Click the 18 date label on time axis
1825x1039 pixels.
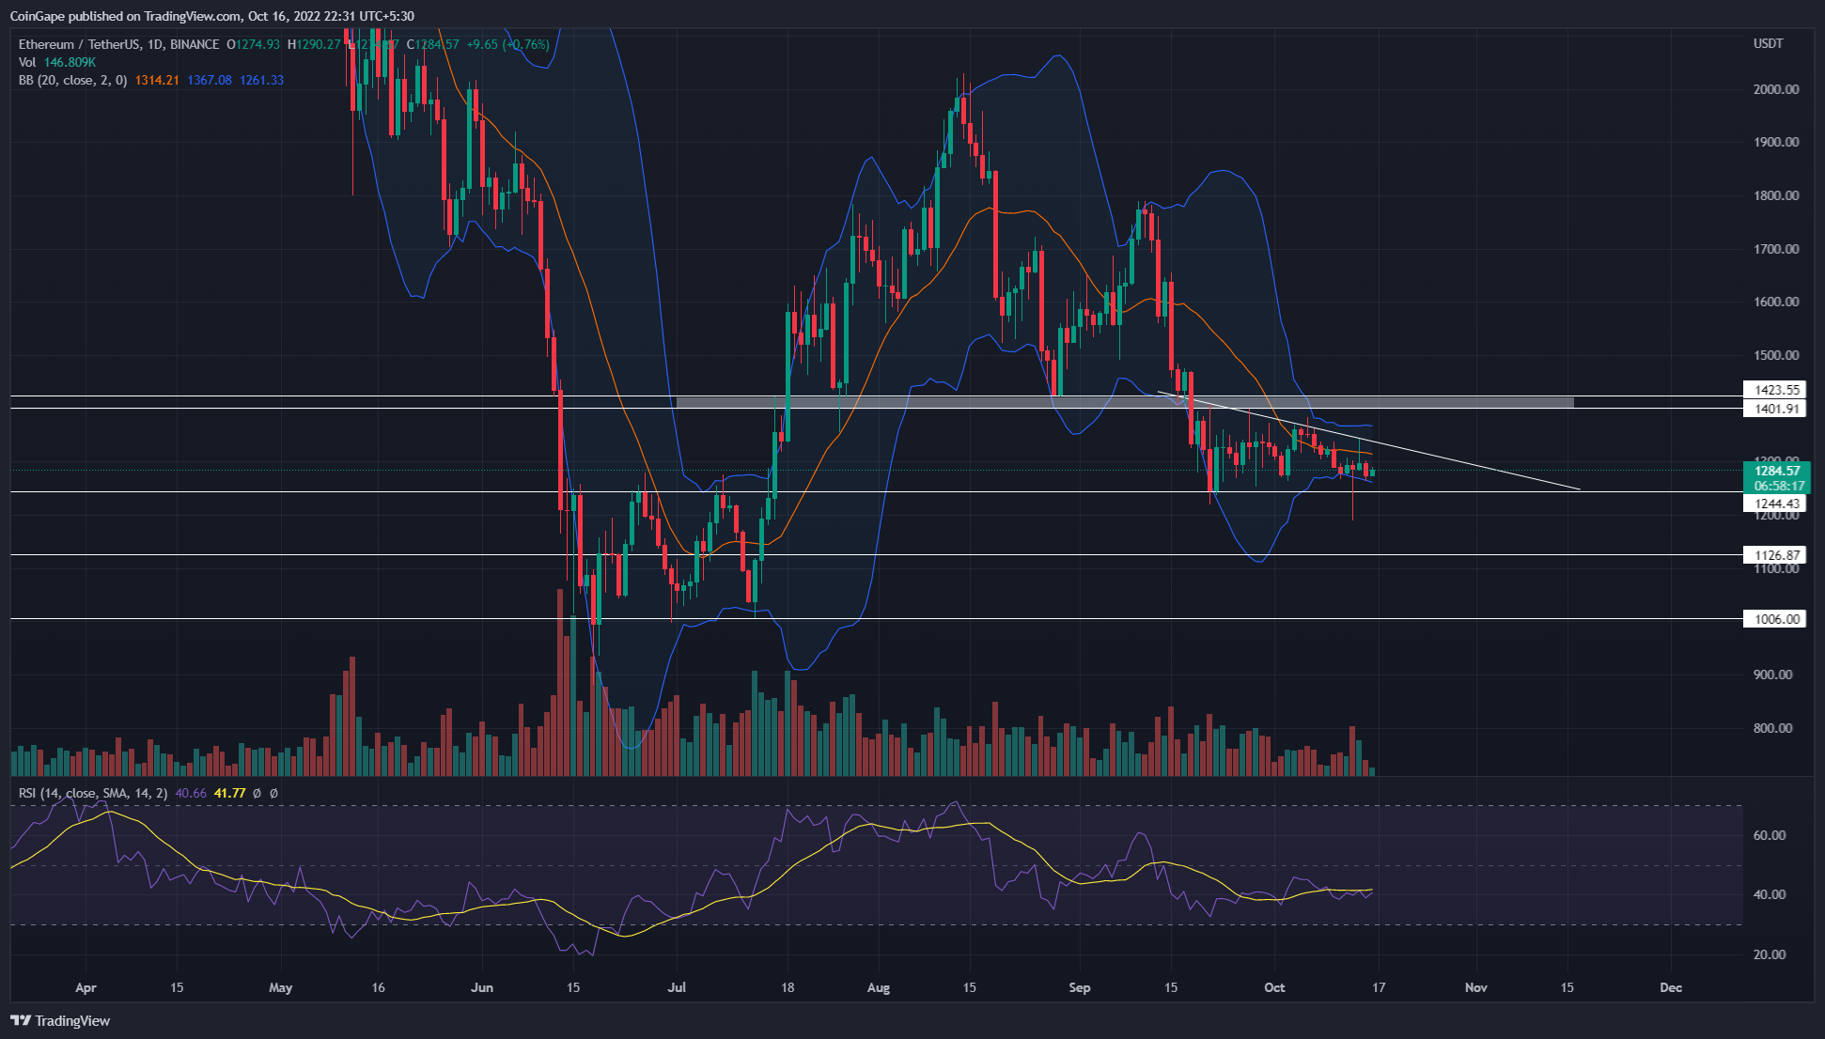788,987
